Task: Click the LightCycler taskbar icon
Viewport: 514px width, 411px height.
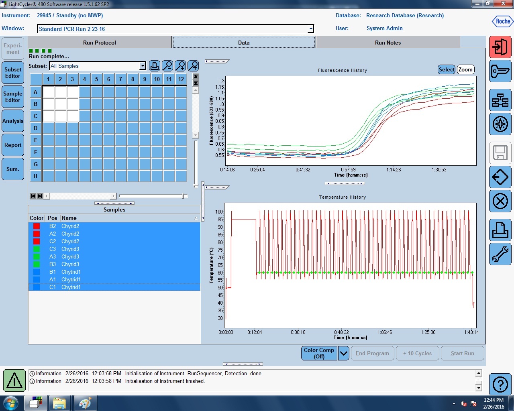Action: 36,403
